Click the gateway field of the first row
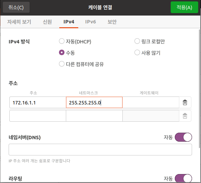201x183 pixels. pyautogui.click(x=151, y=102)
